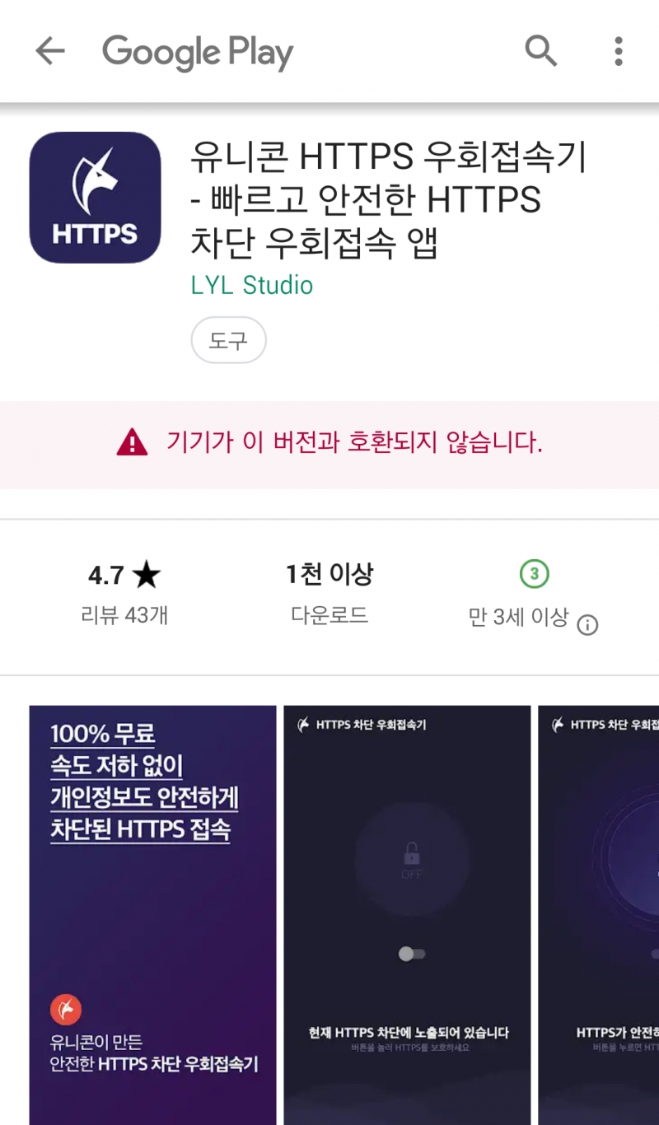Image resolution: width=659 pixels, height=1125 pixels.
Task: Tap the incompatible device warning banner
Action: coord(329,445)
